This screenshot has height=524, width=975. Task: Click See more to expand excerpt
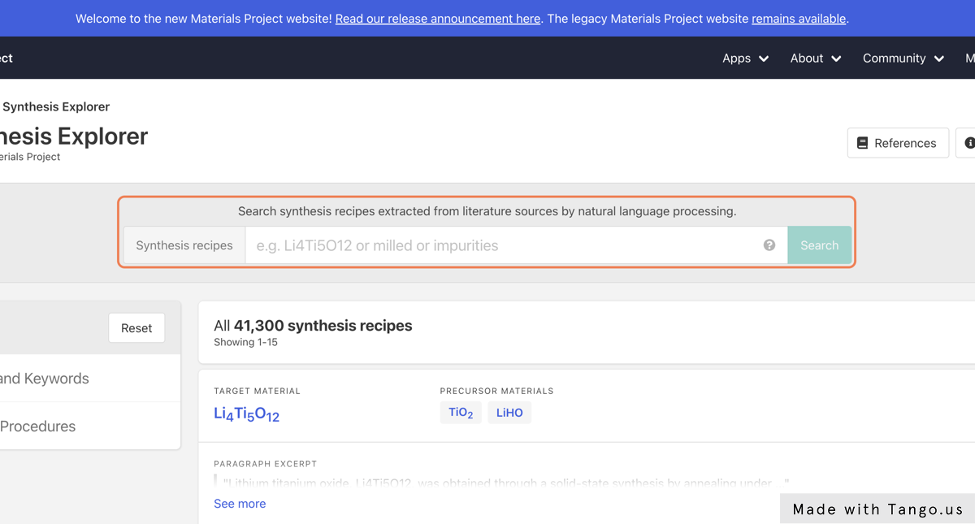[240, 504]
